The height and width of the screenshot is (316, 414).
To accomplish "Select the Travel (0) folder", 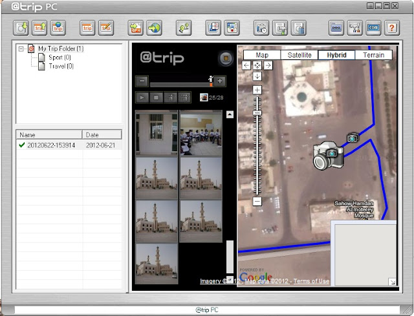I will tap(61, 66).
